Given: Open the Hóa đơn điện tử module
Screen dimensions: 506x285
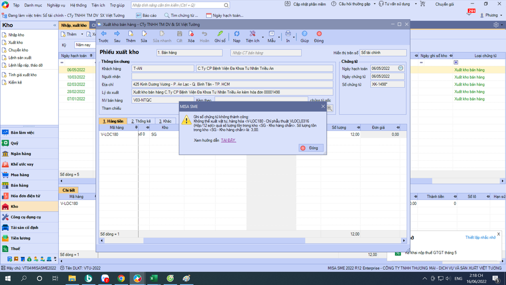Looking at the screenshot, I should click(x=29, y=196).
